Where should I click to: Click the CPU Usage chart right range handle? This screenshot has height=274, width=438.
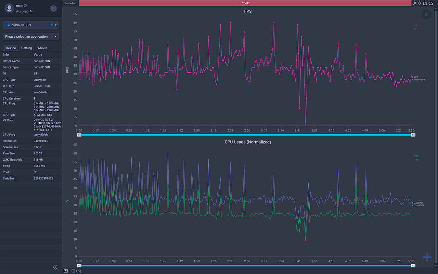pyautogui.click(x=413, y=265)
